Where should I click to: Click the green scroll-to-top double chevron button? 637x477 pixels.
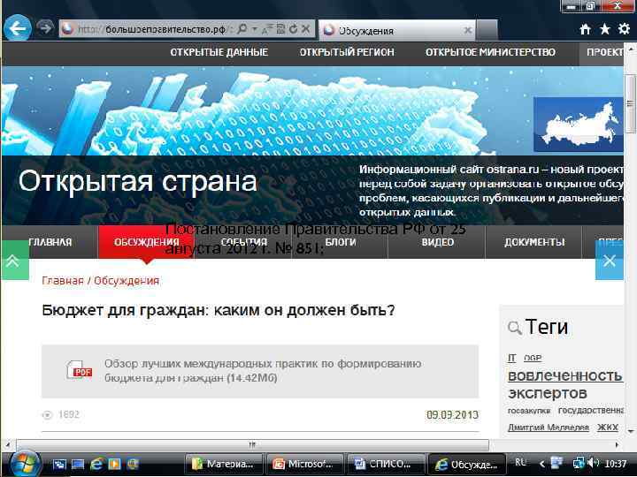coord(15,260)
